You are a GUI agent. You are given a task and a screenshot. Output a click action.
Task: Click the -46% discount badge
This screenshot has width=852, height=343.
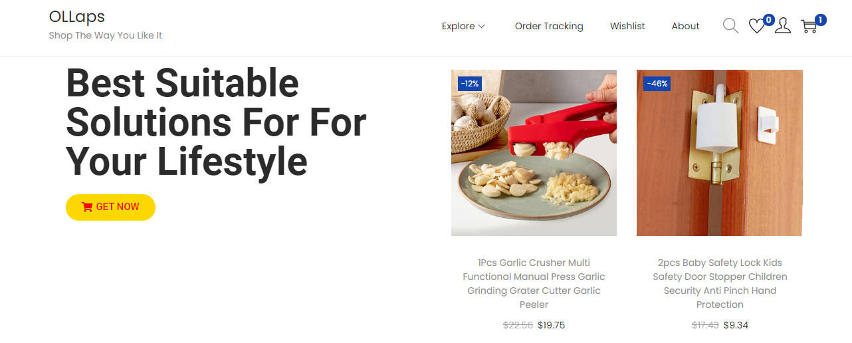point(656,84)
